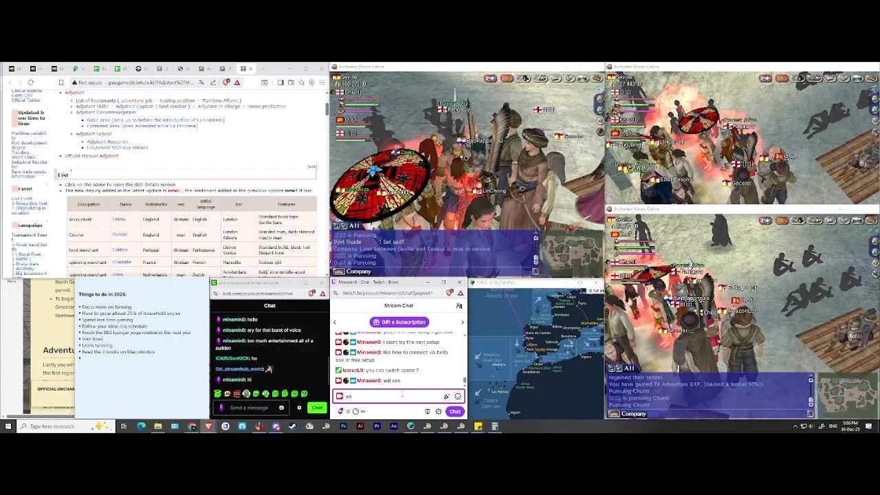Open Photoshop from the Windows taskbar
This screenshot has height=495, width=880.
click(x=343, y=426)
